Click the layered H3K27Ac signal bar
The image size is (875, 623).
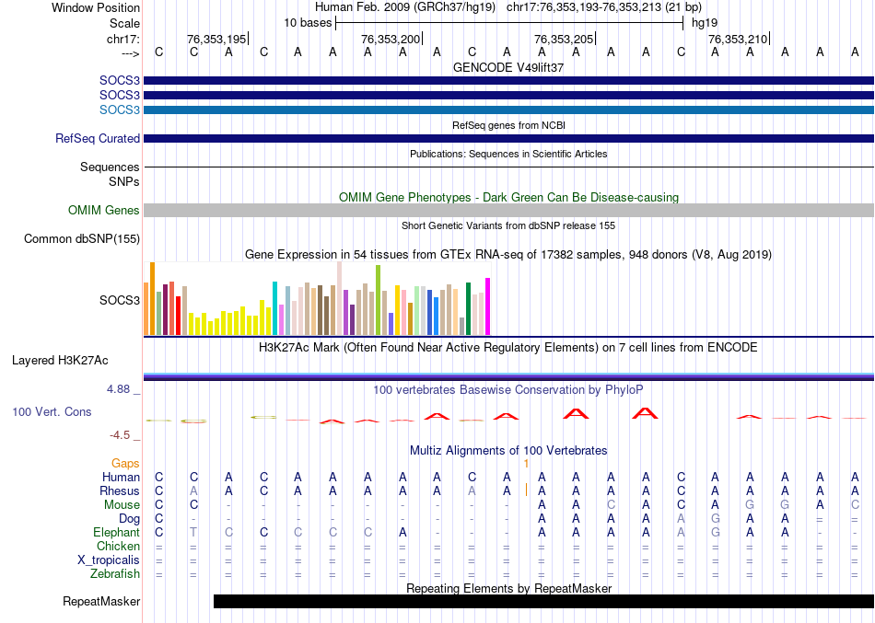tap(508, 376)
